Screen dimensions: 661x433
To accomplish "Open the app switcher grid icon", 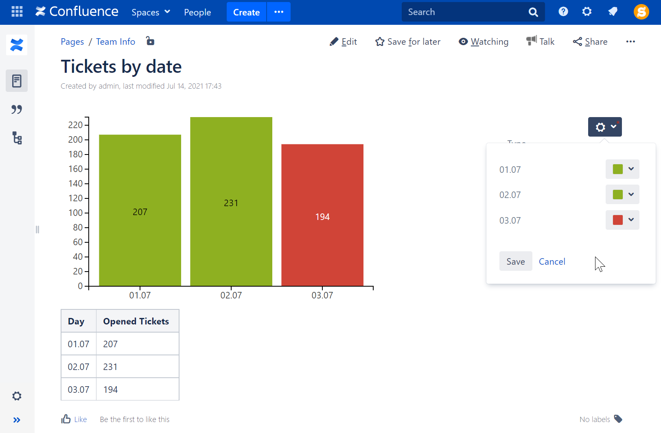I will point(17,11).
